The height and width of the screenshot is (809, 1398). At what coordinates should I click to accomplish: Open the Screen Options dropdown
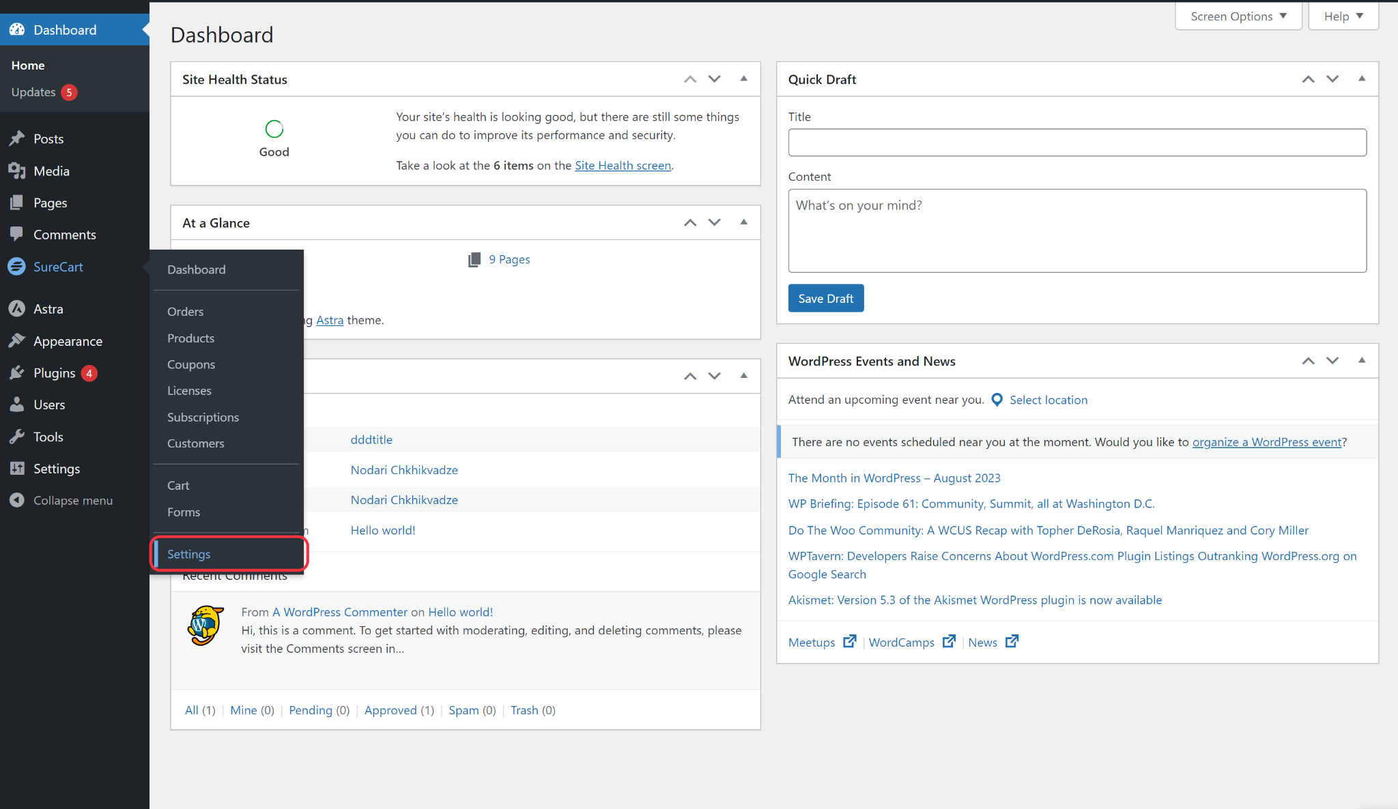(x=1238, y=16)
